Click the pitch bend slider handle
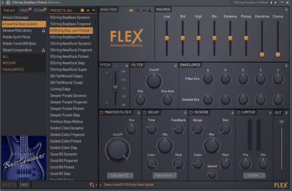Screen dimensions: 292x191 pos(115,87)
